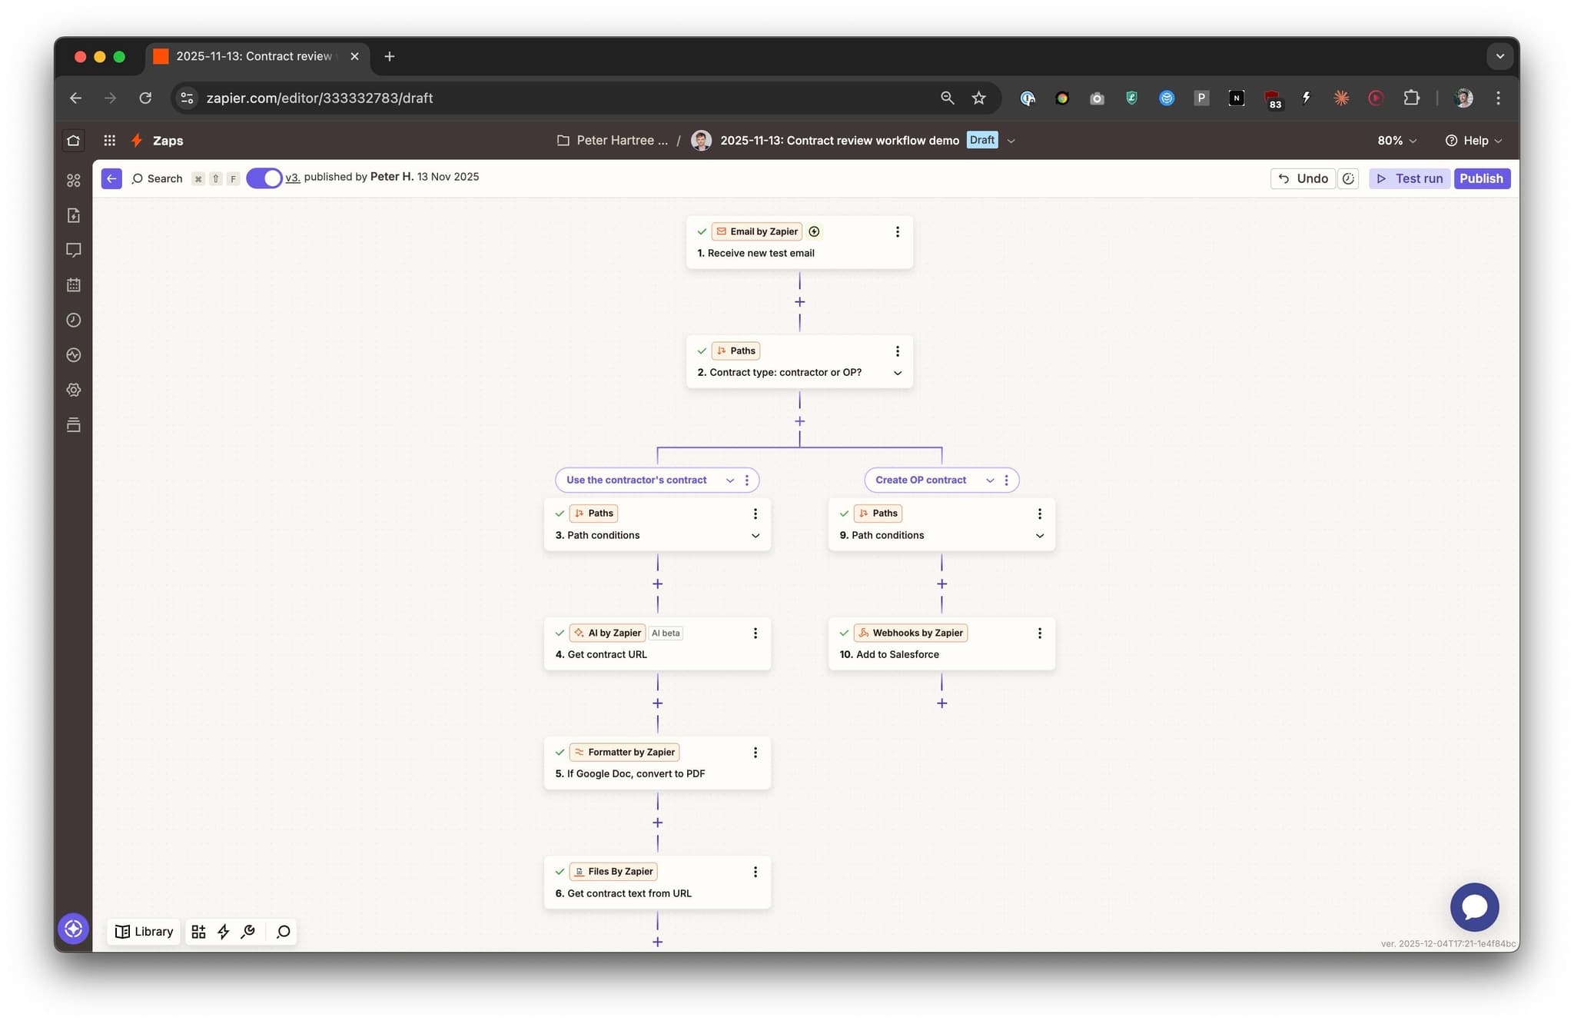Click the lightning bolt icon in bottom toolbar
The image size is (1574, 1024).
coord(223,931)
